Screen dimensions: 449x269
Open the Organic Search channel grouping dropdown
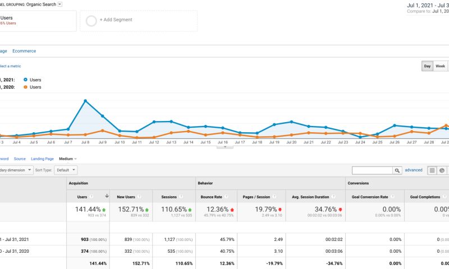coord(60,4)
